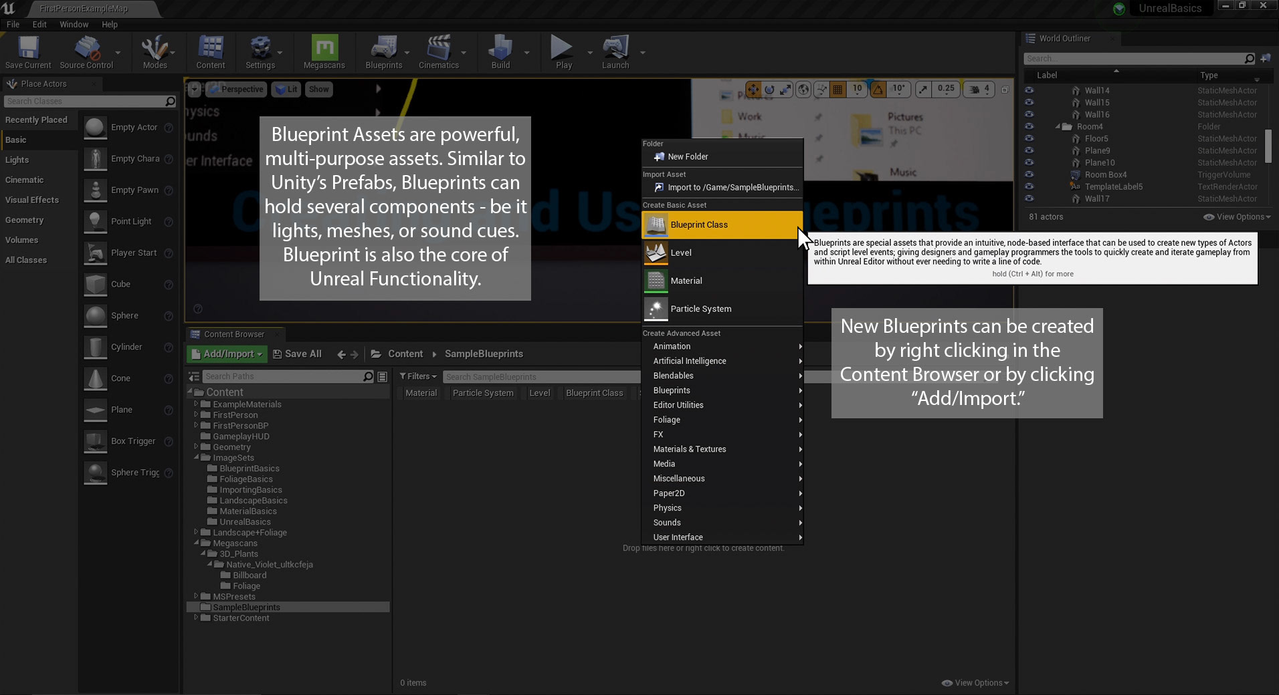This screenshot has width=1279, height=695.
Task: Open the Window menu
Action: (74, 24)
